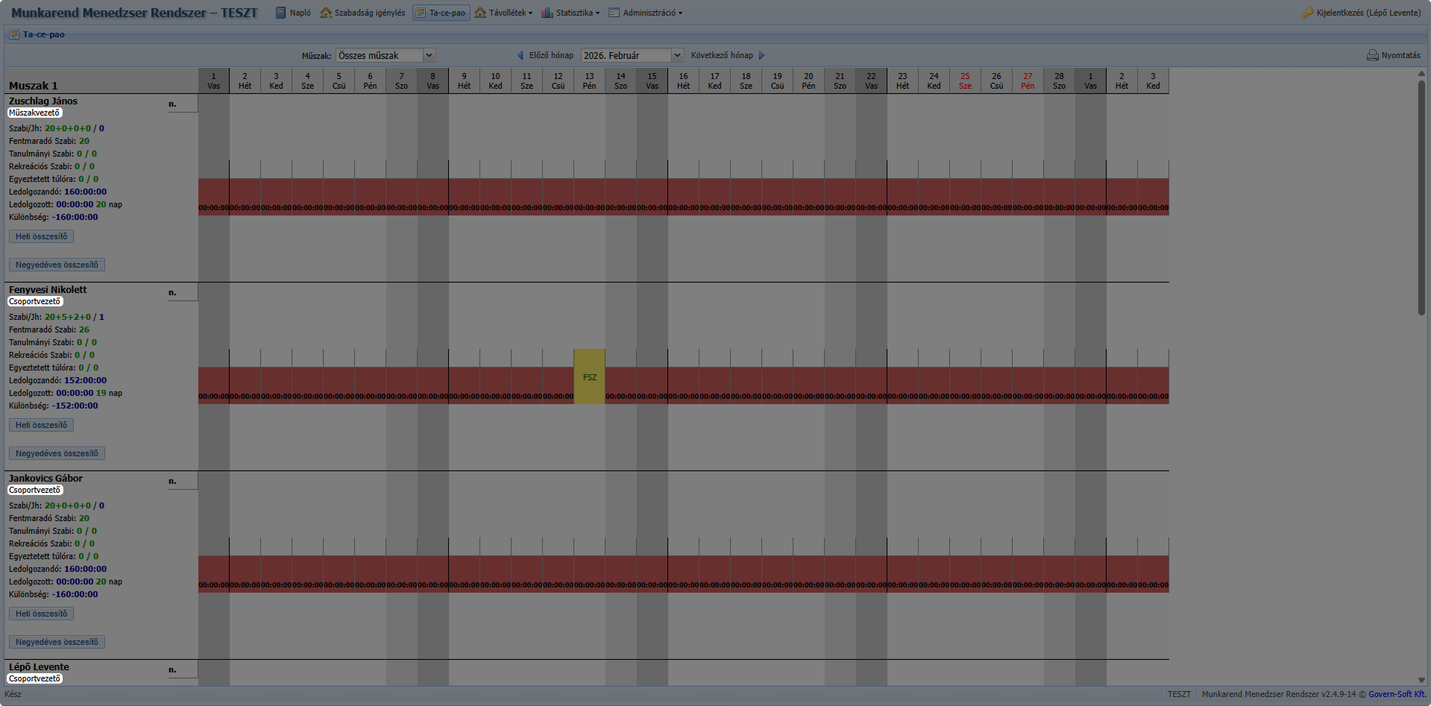Image resolution: width=1431 pixels, height=706 pixels.
Task: Click the Napló notebook icon
Action: click(x=280, y=13)
